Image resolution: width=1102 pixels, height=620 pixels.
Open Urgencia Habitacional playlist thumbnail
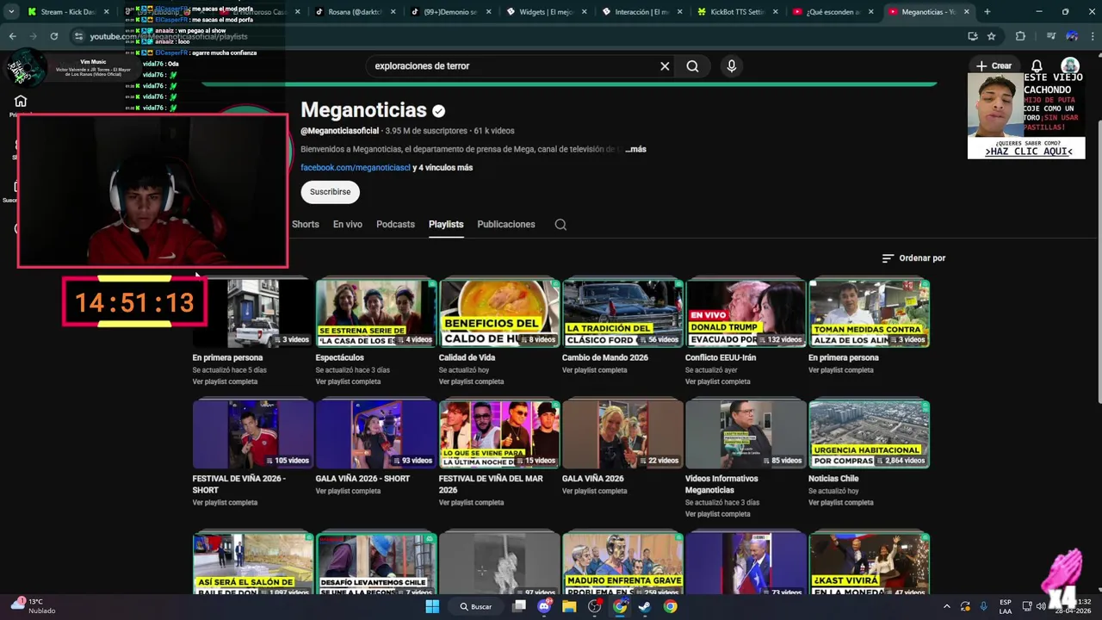(869, 434)
